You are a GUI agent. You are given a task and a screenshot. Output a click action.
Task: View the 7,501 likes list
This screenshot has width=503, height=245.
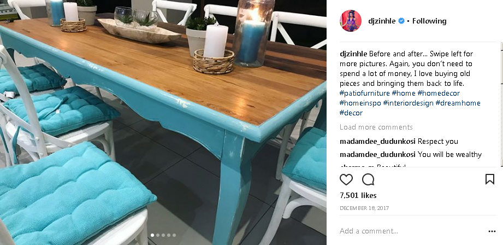(x=358, y=195)
